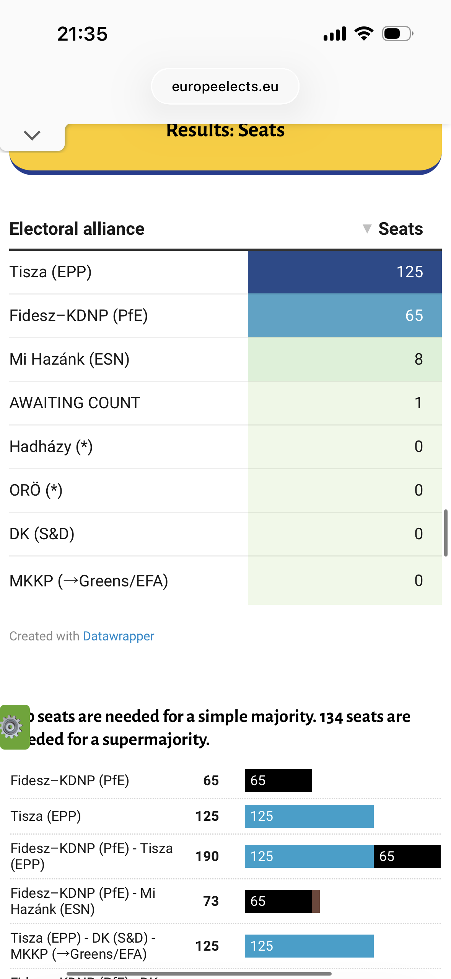The image size is (451, 979).
Task: Open the Datawrapper link
Action: point(118,636)
